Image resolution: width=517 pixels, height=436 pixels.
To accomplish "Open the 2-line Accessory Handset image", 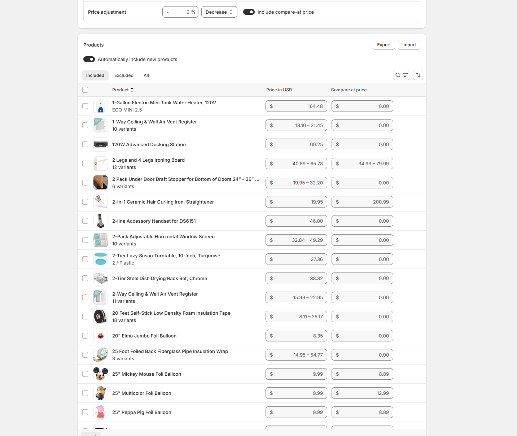I will (101, 221).
